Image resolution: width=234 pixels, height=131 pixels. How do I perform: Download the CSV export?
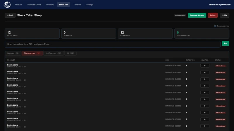(224, 15)
